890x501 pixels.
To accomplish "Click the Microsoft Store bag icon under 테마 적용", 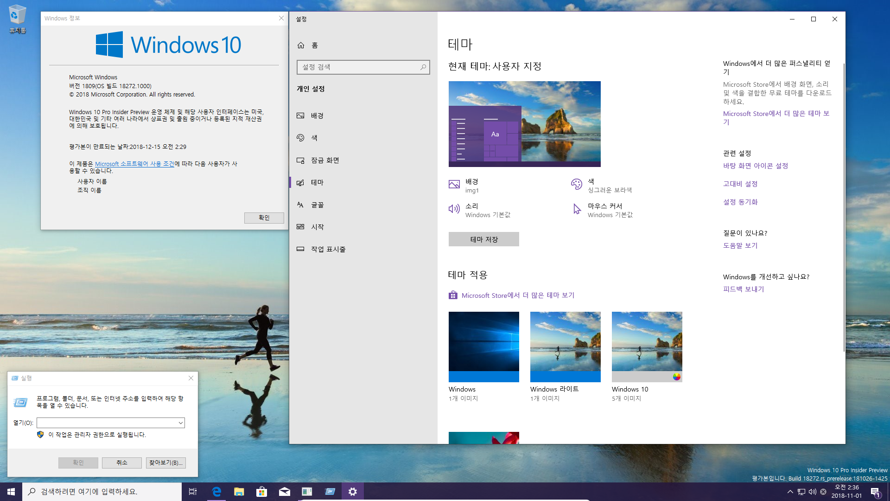I will click(x=453, y=295).
